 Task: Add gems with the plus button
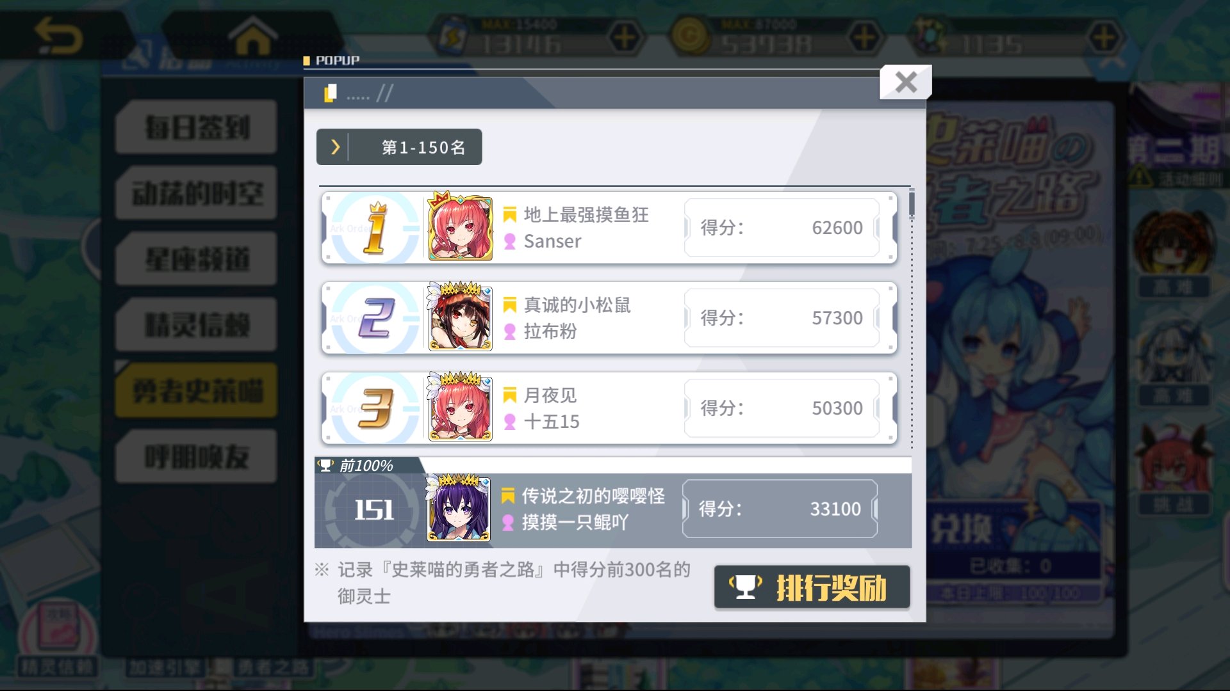tap(1104, 37)
